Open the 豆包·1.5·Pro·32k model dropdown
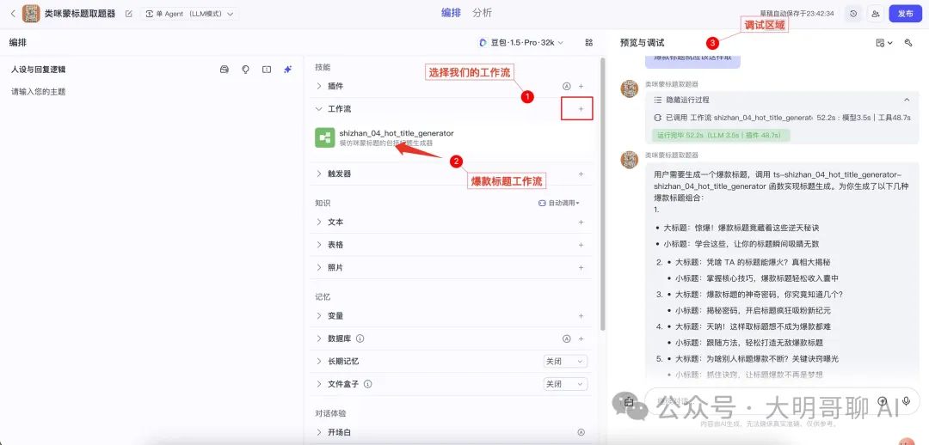The image size is (929, 445). (x=520, y=43)
